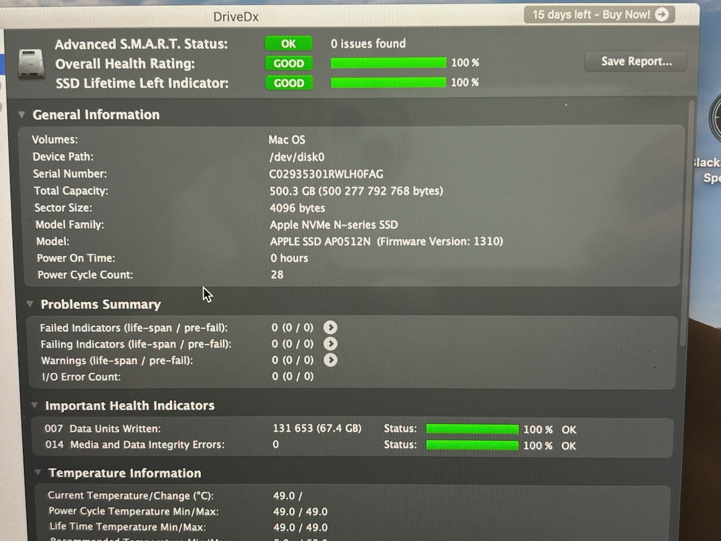Collapse Important Health Indicators section
721x541 pixels.
[34, 406]
